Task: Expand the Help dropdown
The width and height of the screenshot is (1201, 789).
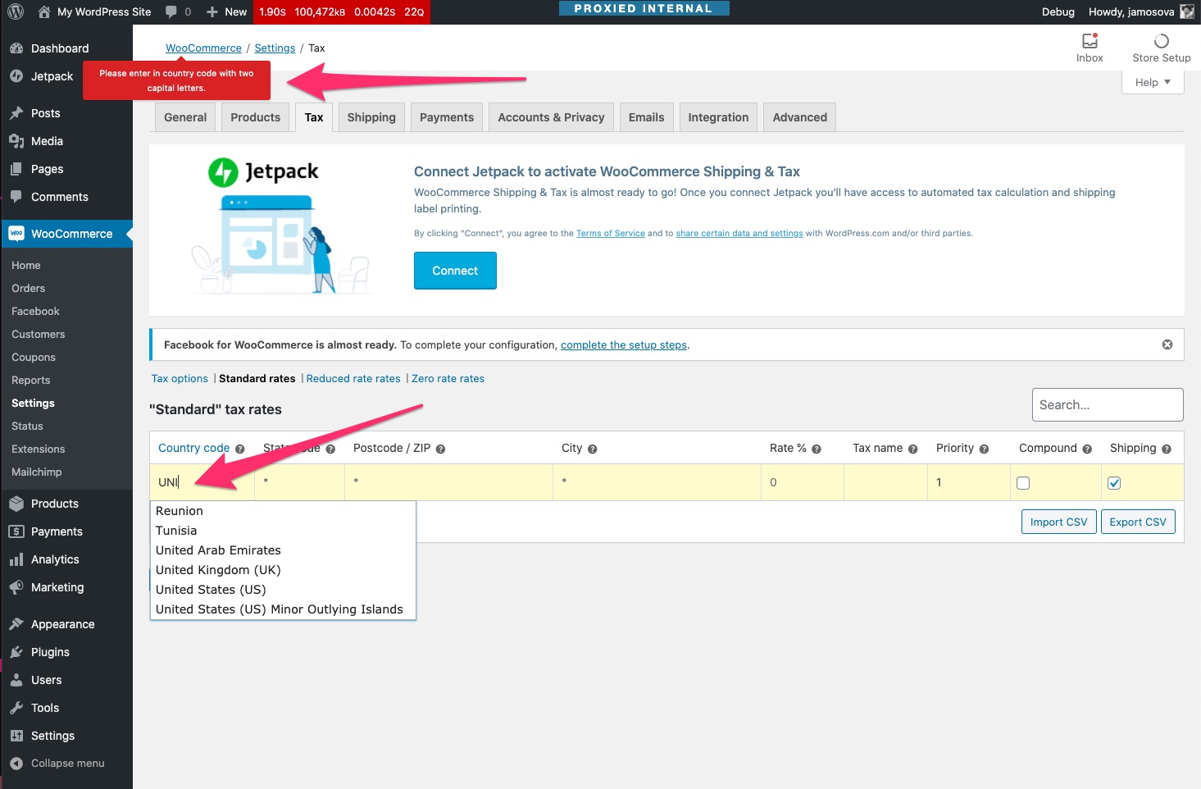Action: [1152, 81]
